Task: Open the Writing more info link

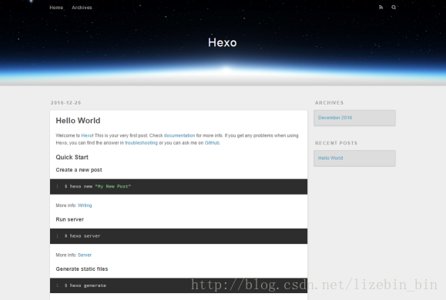Action: tap(85, 205)
